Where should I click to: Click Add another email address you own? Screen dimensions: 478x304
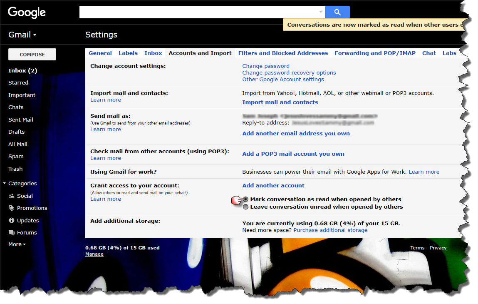(296, 133)
